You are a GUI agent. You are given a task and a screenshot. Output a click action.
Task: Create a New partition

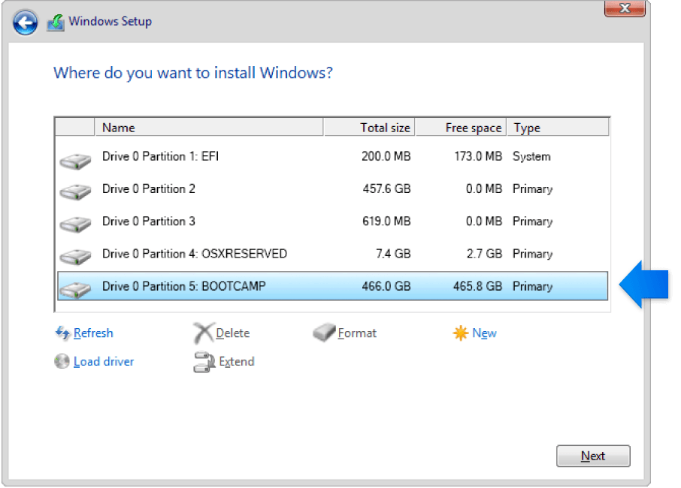point(484,333)
